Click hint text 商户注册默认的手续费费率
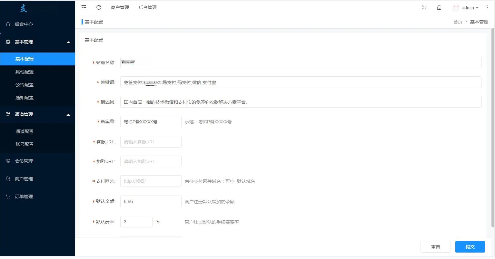495x259 pixels. pyautogui.click(x=212, y=222)
